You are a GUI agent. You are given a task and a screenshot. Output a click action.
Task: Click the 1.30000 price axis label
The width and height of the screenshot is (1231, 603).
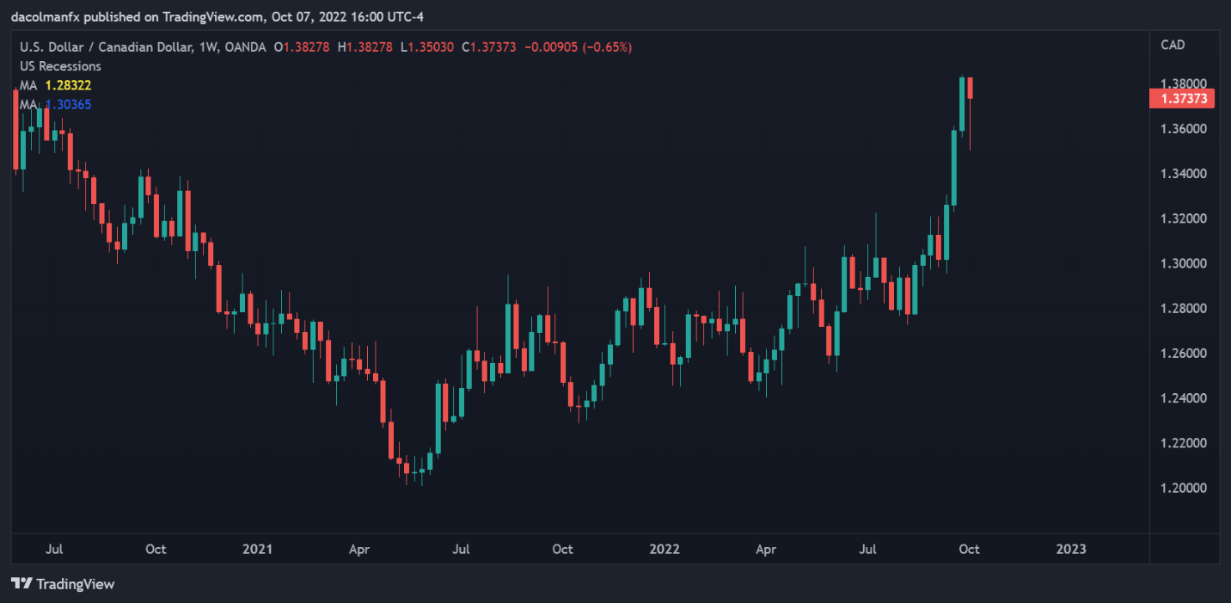[1184, 263]
